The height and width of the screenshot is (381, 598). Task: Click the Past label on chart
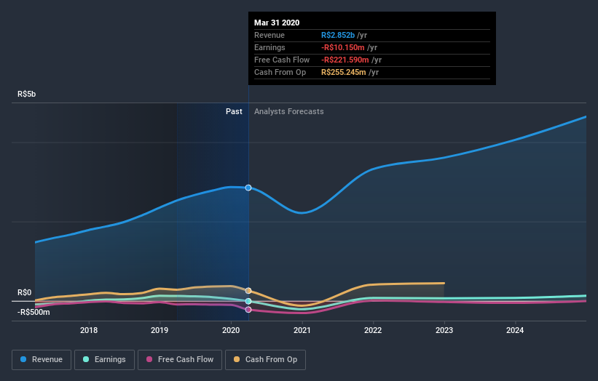click(234, 111)
